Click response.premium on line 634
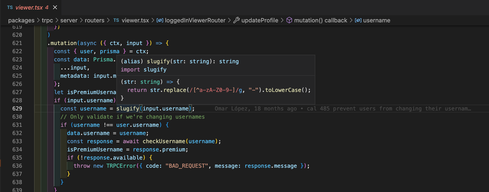Viewport: 489px width, 192px height. (x=159, y=149)
